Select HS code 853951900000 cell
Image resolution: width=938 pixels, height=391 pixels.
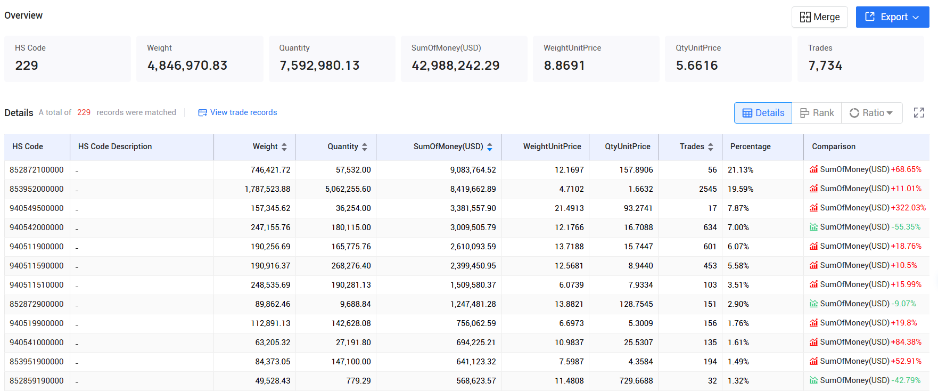pos(37,362)
